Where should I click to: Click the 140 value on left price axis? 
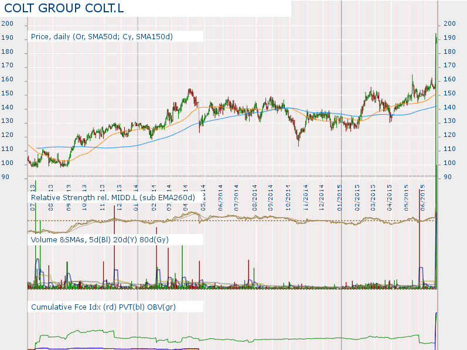[8, 107]
